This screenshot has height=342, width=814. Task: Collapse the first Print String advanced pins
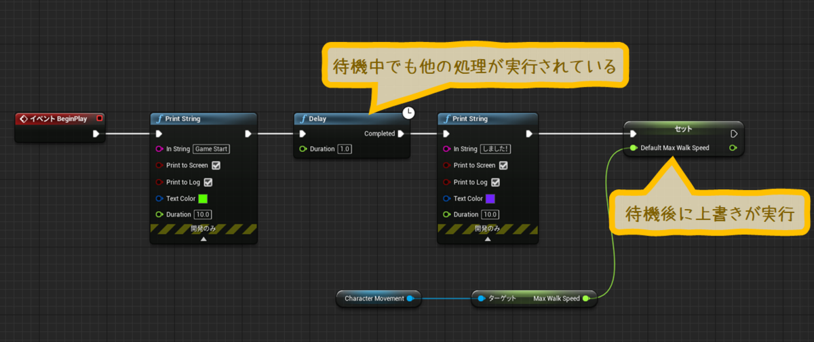[x=203, y=239]
